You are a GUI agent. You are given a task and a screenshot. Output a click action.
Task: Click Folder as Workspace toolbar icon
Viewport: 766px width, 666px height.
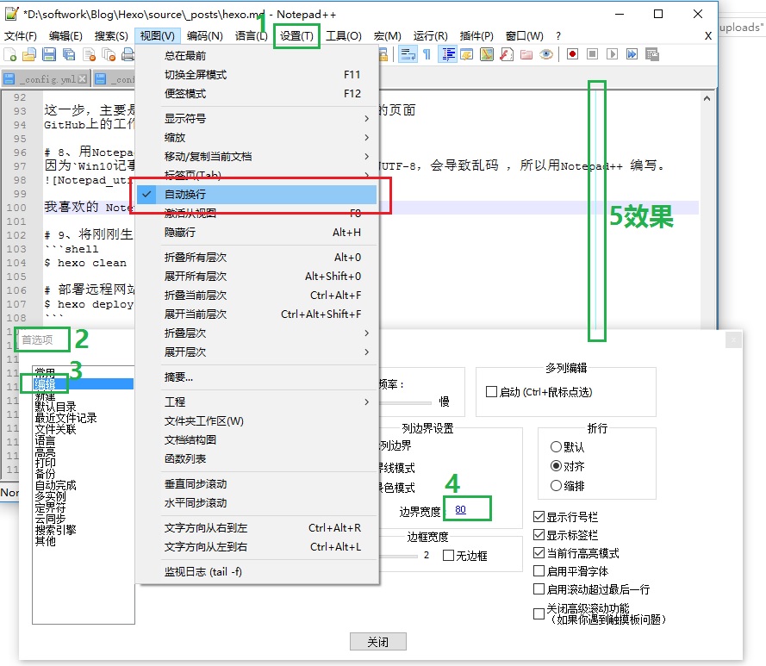[x=526, y=53]
